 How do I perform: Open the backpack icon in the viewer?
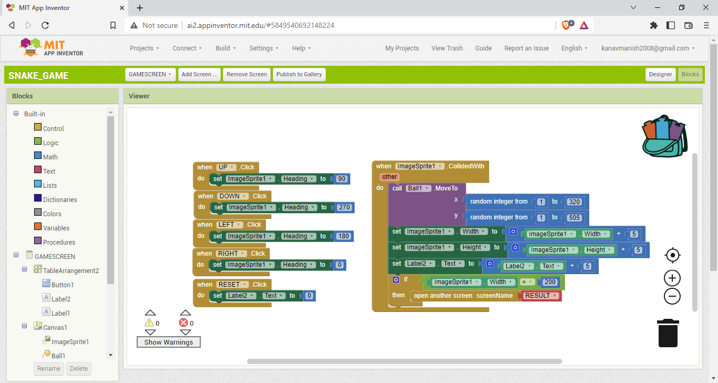point(664,136)
